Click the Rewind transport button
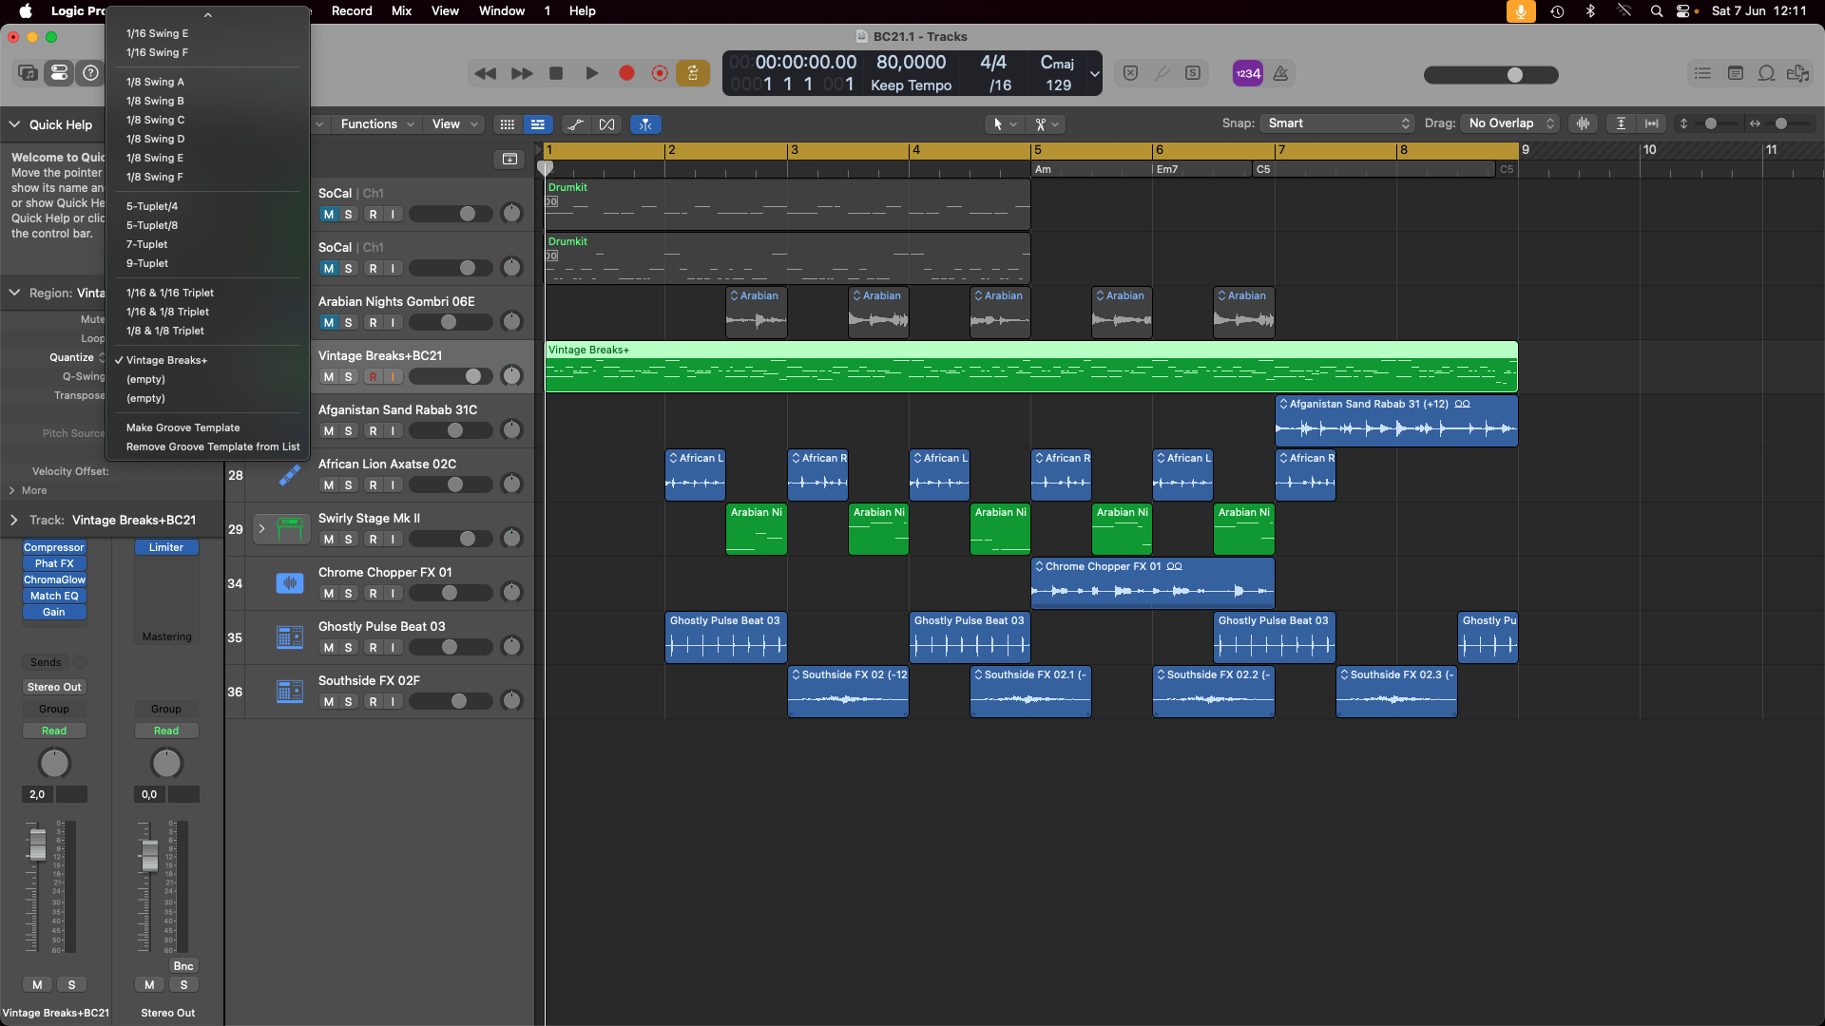 [486, 73]
